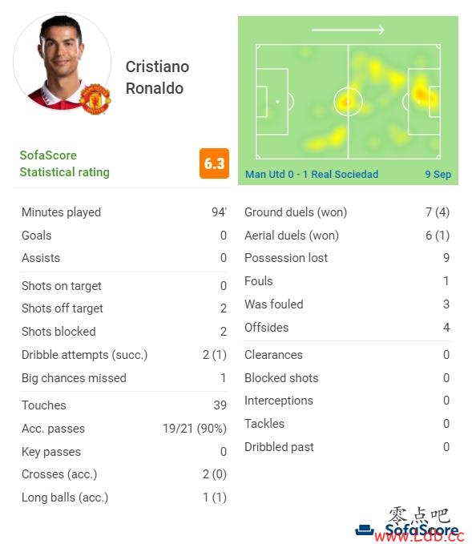Click the Acc. passes 19/21 (90%) value
Image resolution: width=472 pixels, height=544 pixels.
pyautogui.click(x=195, y=429)
